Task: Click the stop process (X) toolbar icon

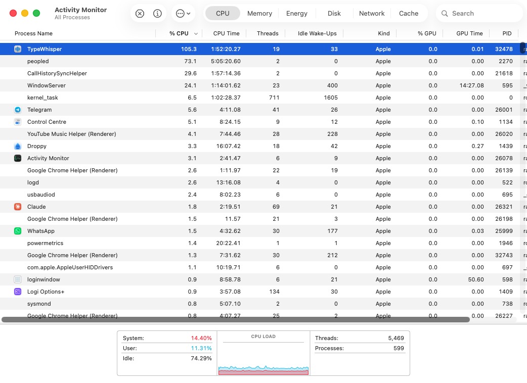Action: [140, 14]
